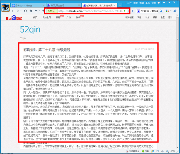Open 私信 link

tap(147, 17)
